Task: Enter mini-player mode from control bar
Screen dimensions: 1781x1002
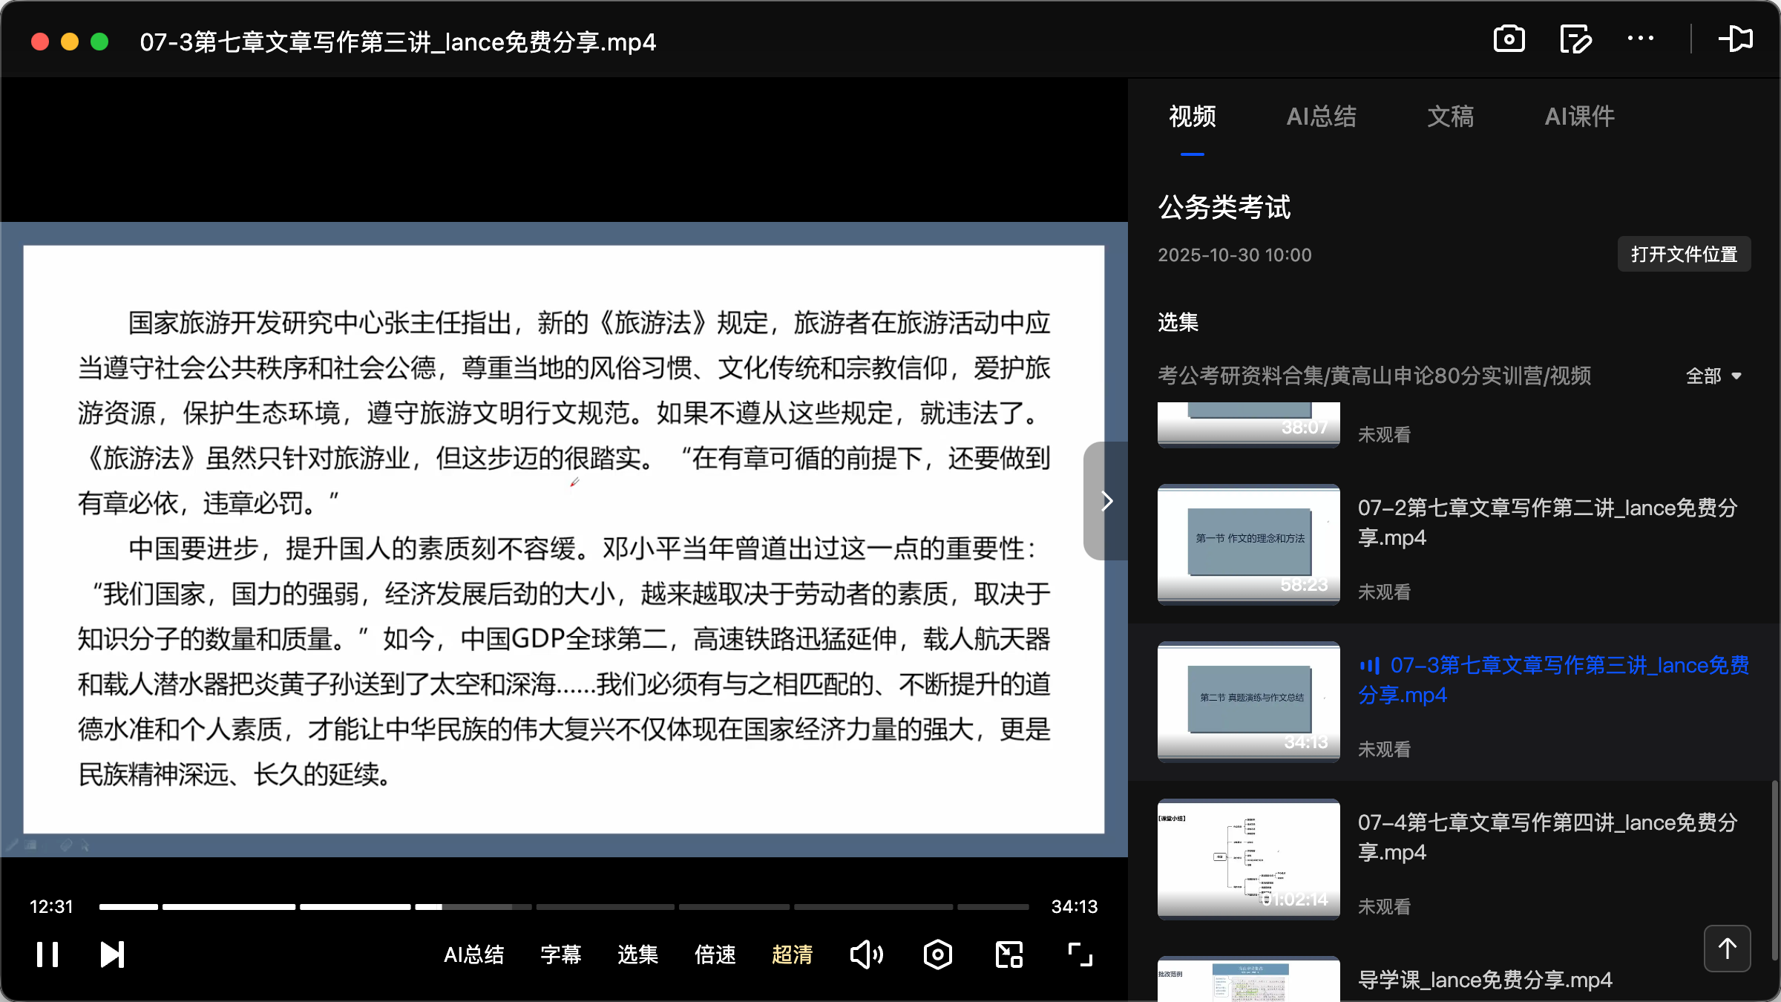Action: (1008, 954)
